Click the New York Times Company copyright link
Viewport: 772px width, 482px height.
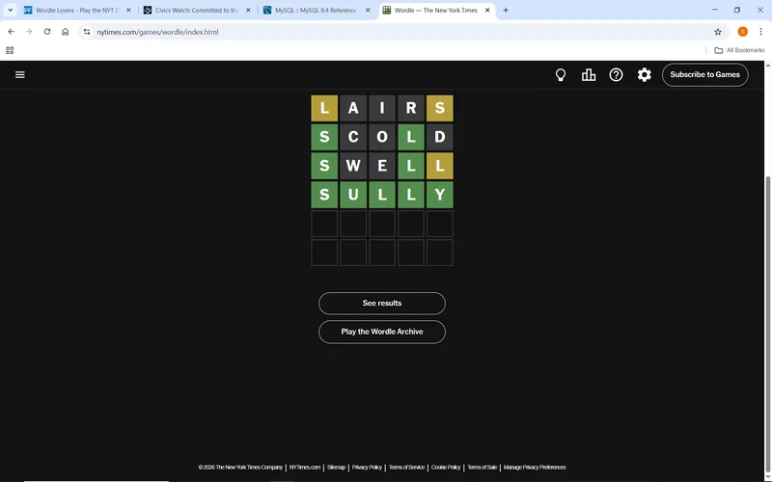(x=240, y=468)
